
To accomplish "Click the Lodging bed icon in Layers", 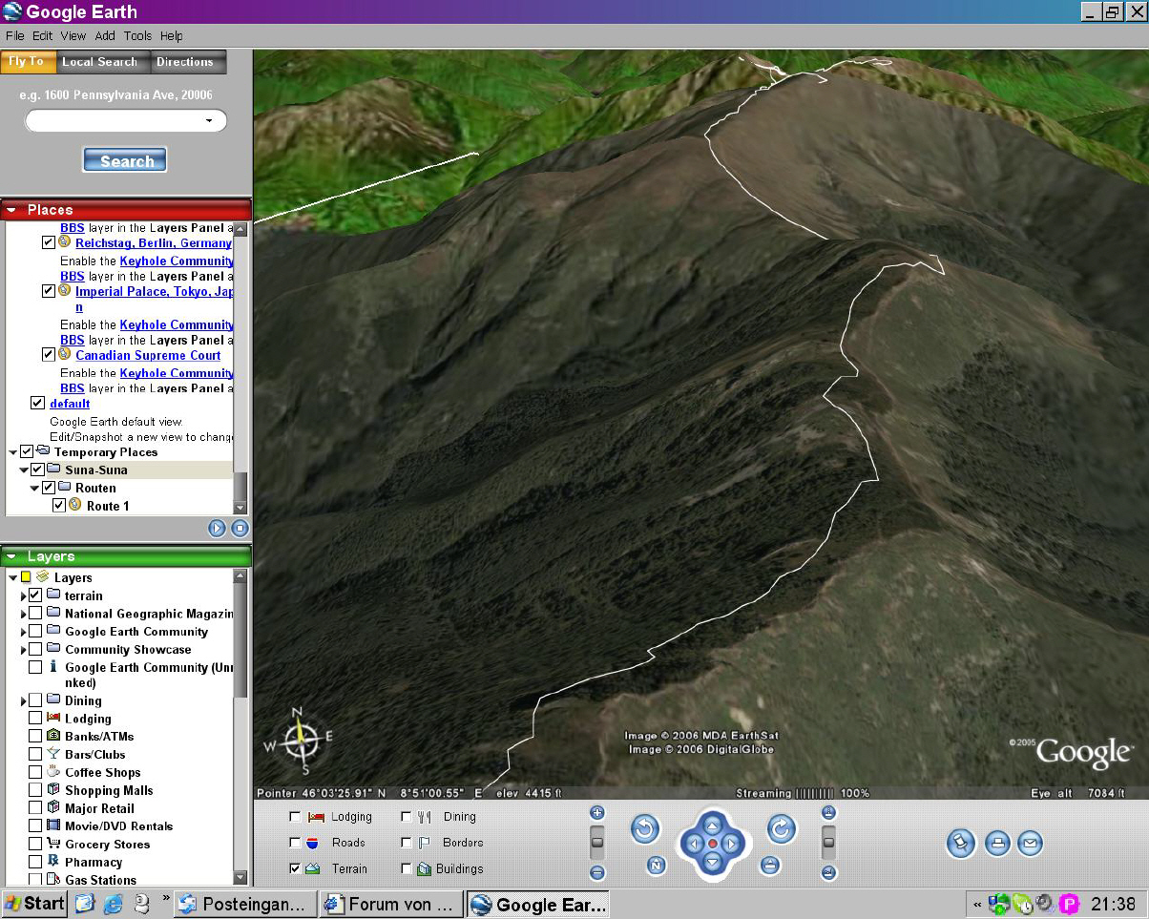I will click(x=53, y=719).
